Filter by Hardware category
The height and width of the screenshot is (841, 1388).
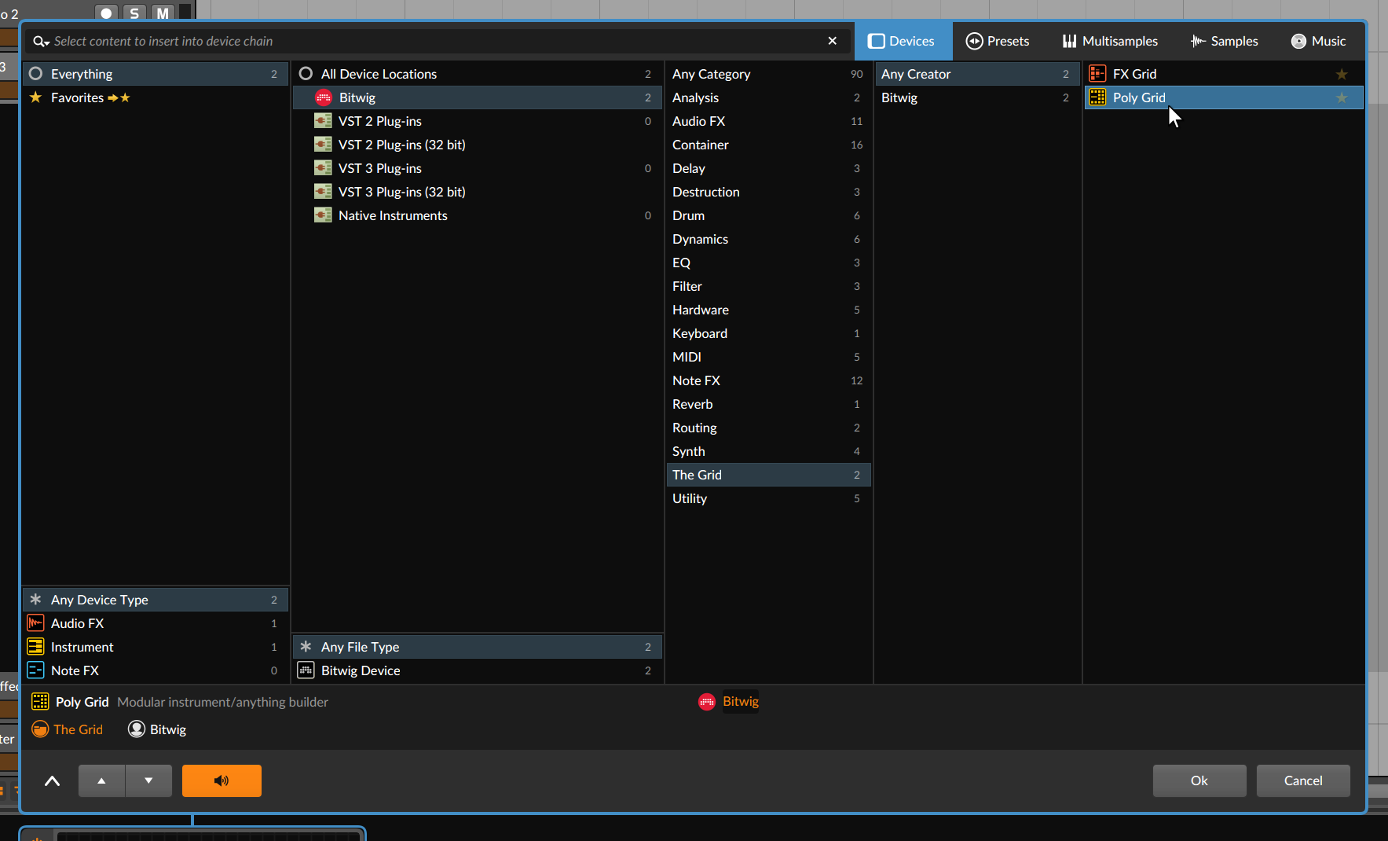click(768, 310)
